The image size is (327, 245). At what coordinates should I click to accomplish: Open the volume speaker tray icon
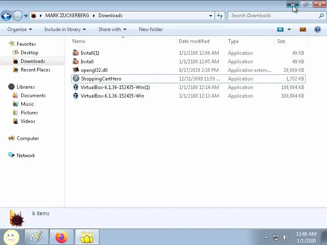point(285,237)
